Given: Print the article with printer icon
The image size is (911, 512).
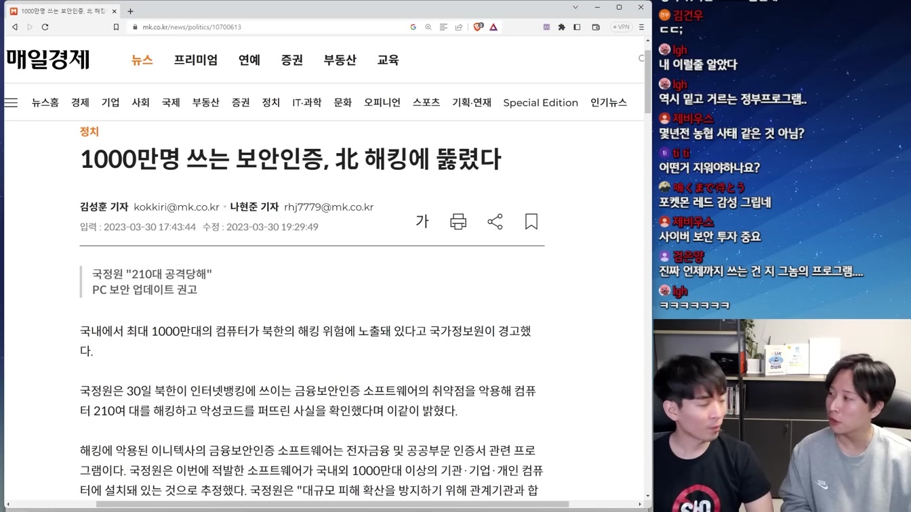Looking at the screenshot, I should 458,221.
